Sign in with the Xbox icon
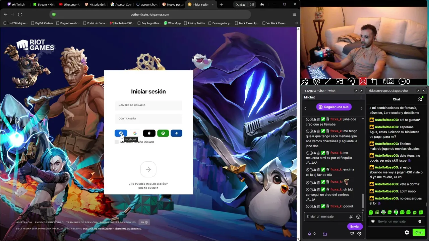Screen dimensions: 429x241 pyautogui.click(x=163, y=133)
